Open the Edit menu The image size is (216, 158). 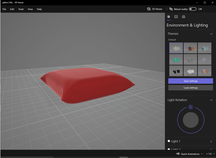point(12,9)
